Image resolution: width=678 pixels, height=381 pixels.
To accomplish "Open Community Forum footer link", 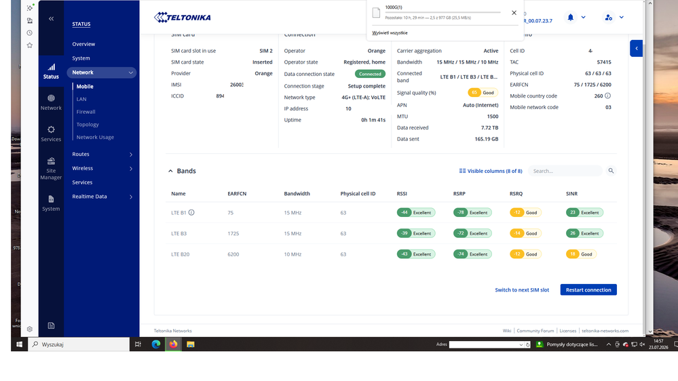I will click(x=535, y=331).
